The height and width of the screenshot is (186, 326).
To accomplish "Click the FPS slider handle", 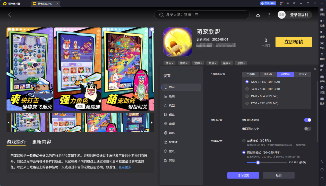I will click(258, 163).
